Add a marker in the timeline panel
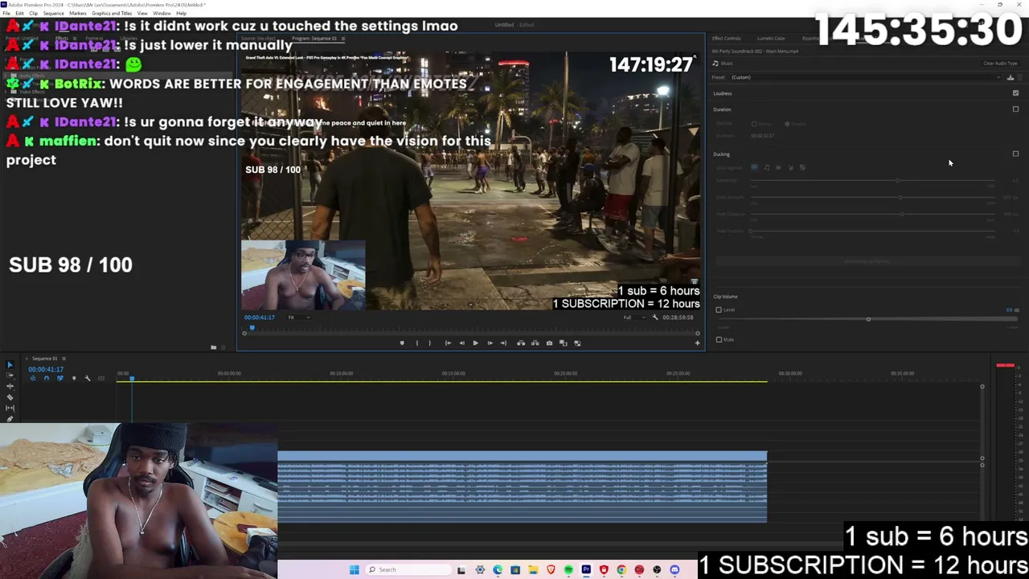Image resolution: width=1029 pixels, height=579 pixels. point(73,378)
